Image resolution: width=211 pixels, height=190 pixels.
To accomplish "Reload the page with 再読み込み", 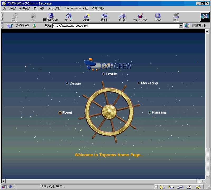I will (x=50, y=17).
